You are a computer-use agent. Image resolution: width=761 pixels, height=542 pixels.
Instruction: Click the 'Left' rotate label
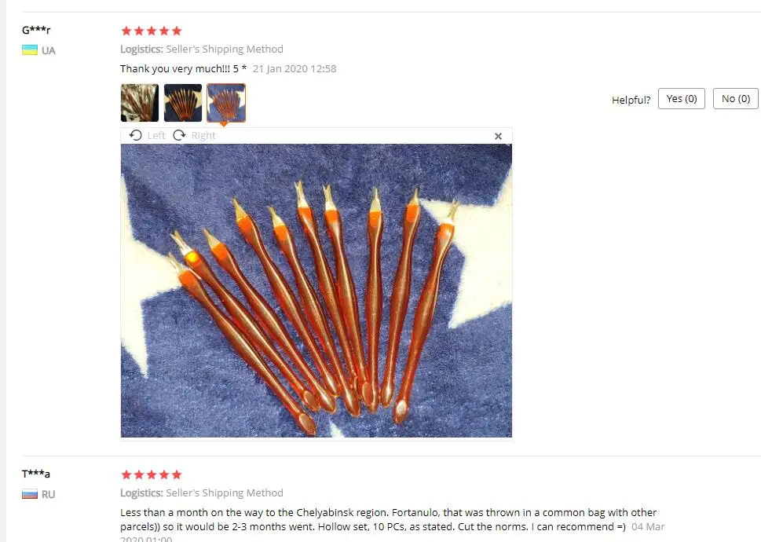coord(156,135)
